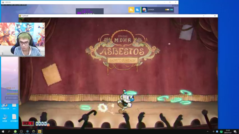This screenshot has width=239, height=134.
Task: Show hidden system tray icons
Action: [x=207, y=132]
